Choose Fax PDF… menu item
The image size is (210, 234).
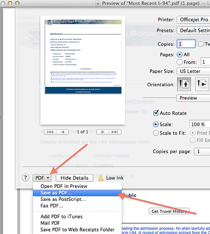77,206
